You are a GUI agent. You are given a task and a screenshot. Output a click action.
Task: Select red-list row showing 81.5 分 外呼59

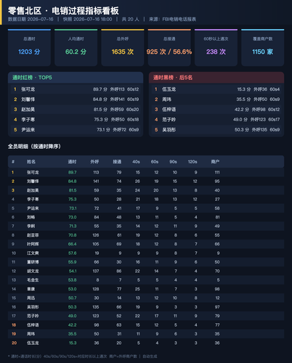pos(76,110)
